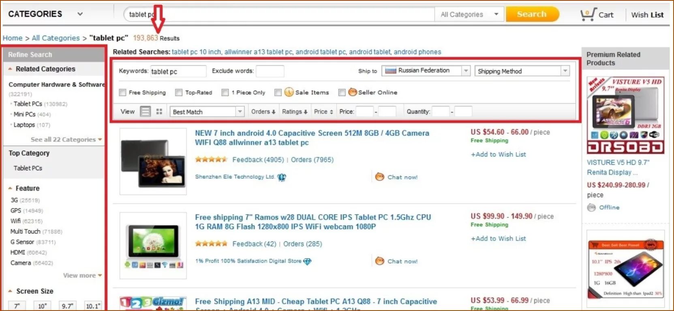Click the Keywords input field
The image size is (674, 311).
point(178,72)
